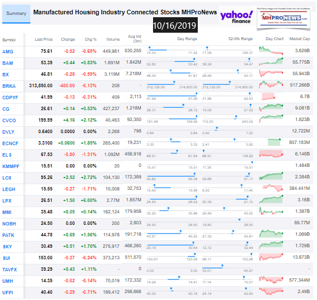Screen dimensions: 317x300
Task: View the PATK stock symbol
Action: 8,235
